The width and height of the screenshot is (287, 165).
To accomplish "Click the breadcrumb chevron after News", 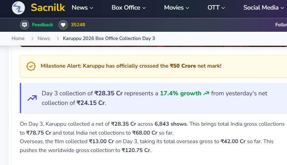I will [x=58, y=39].
